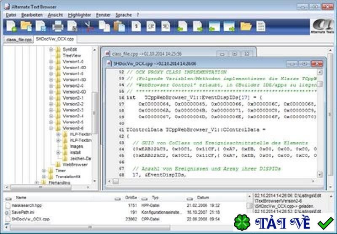This screenshot has height=234, width=337.
Task: Click the second gray document icon after paste
Action: click(x=151, y=26)
